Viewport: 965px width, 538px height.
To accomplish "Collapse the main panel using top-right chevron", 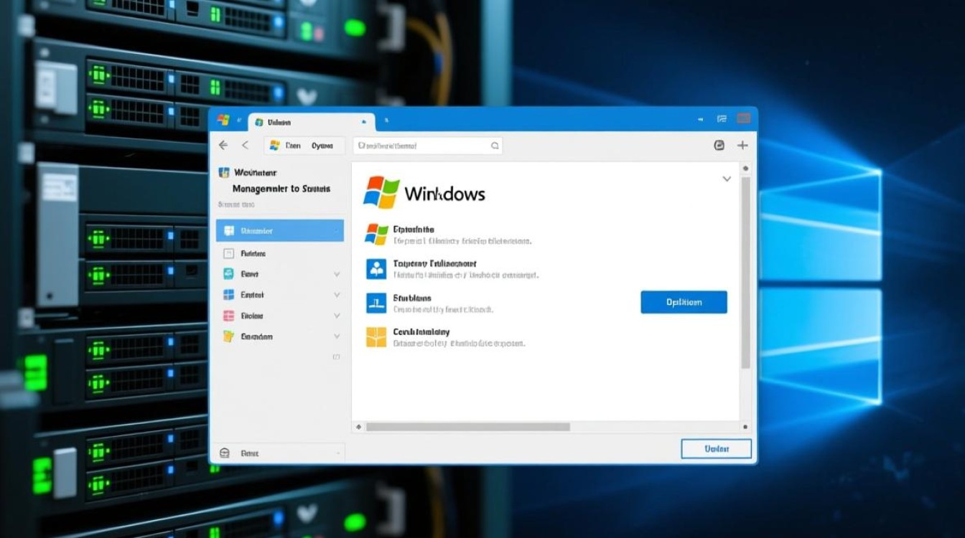I will point(727,179).
